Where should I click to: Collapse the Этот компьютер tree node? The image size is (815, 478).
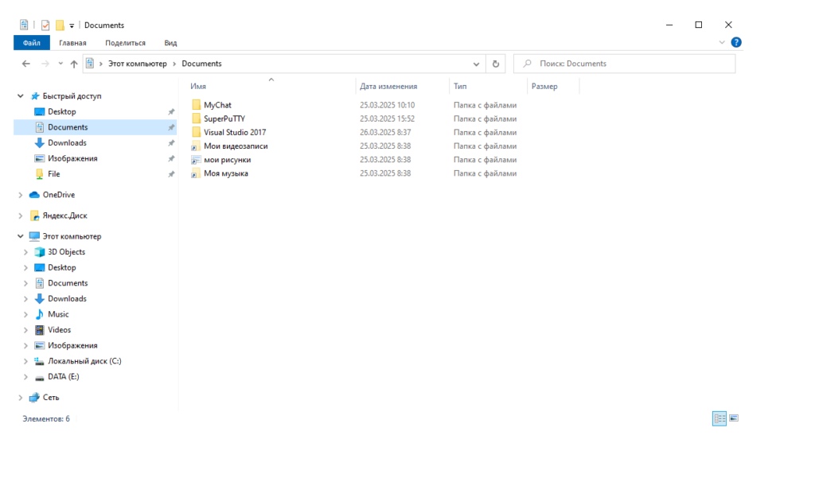[x=21, y=236]
